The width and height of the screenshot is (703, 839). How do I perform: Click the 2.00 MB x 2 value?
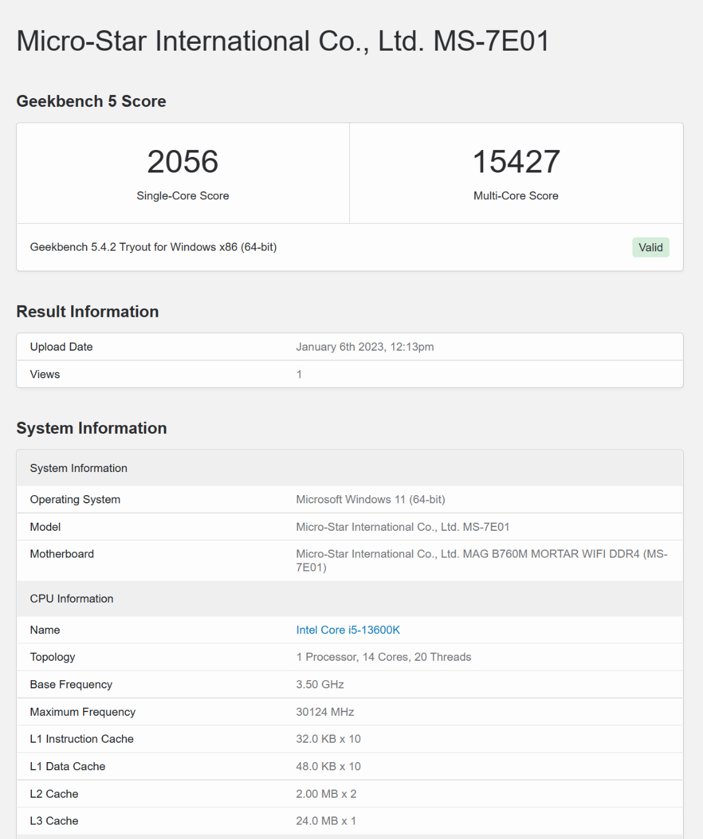coord(326,794)
